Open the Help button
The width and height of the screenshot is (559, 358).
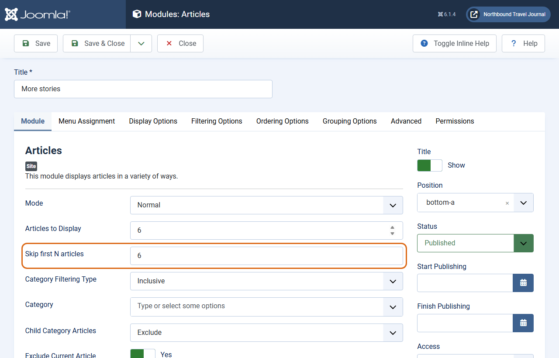523,43
